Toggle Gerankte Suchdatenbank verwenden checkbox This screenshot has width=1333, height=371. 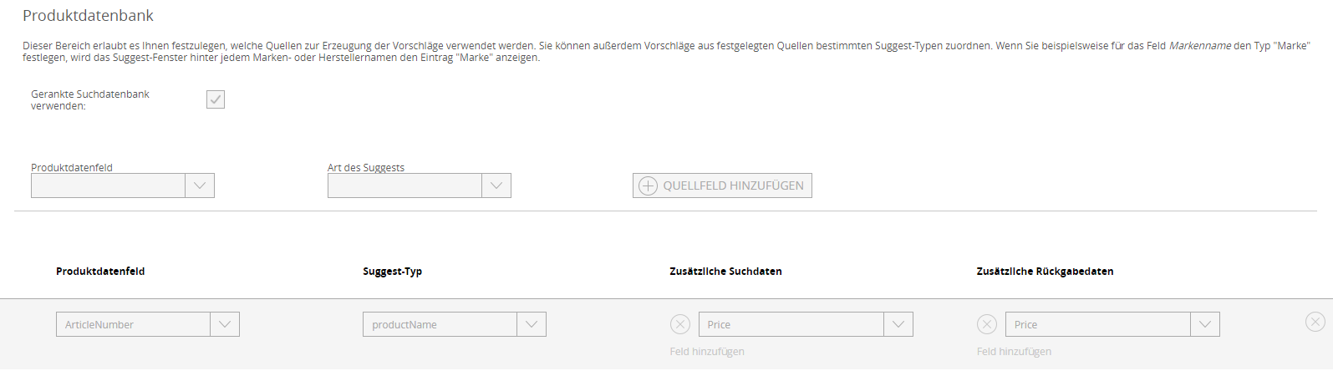216,99
